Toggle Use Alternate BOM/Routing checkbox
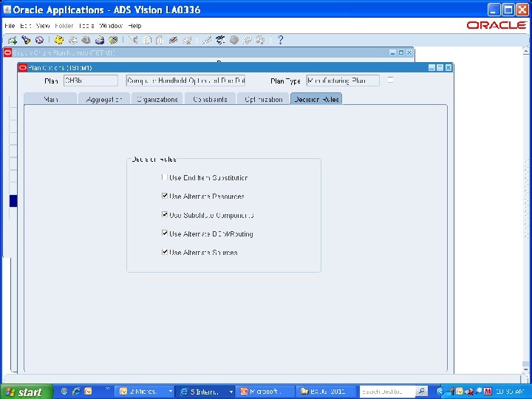This screenshot has width=532, height=399. click(165, 233)
